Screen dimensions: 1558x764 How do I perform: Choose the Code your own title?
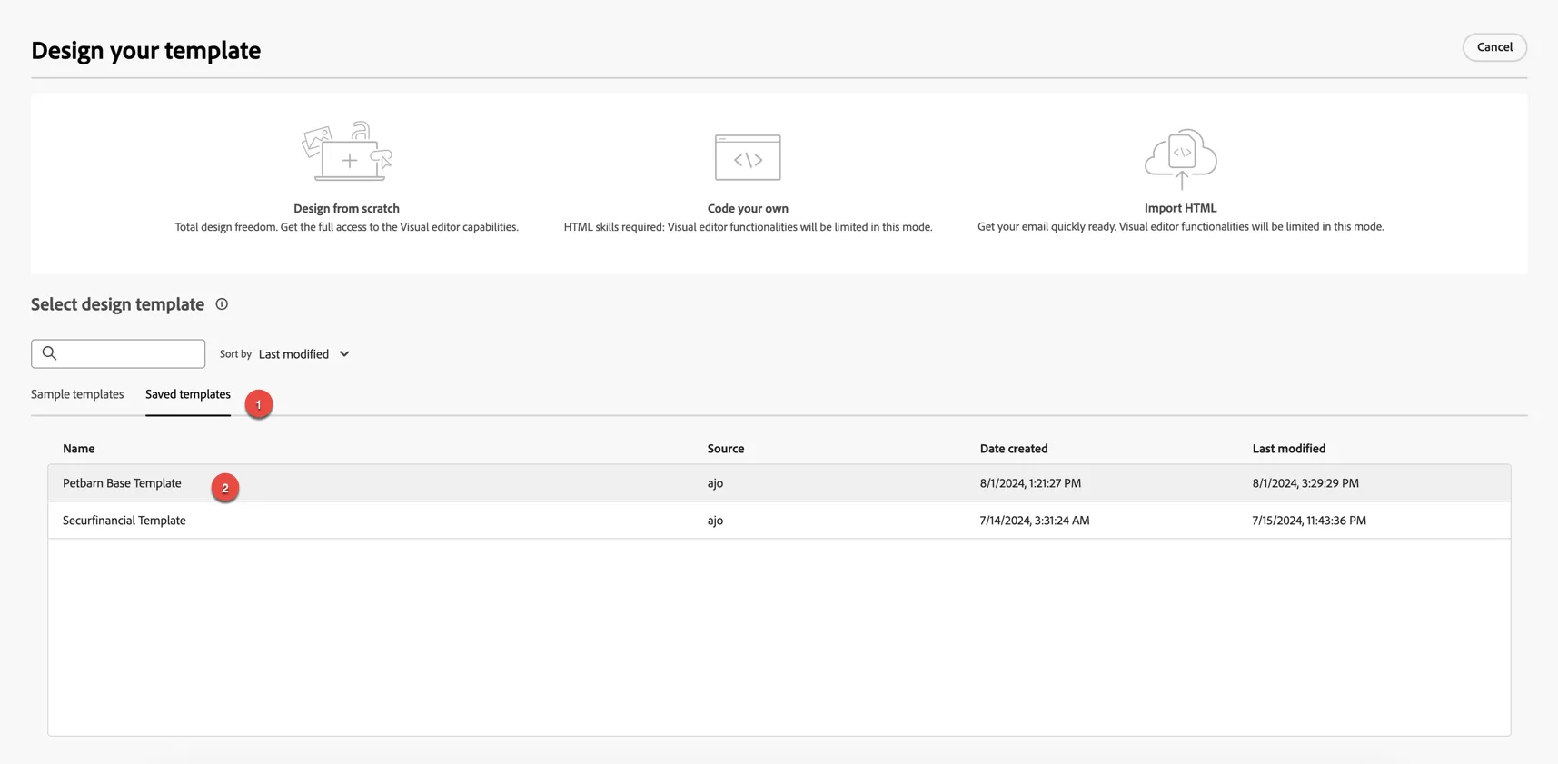tap(748, 208)
